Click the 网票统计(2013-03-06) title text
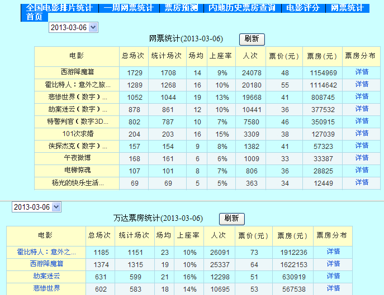 coord(186,39)
